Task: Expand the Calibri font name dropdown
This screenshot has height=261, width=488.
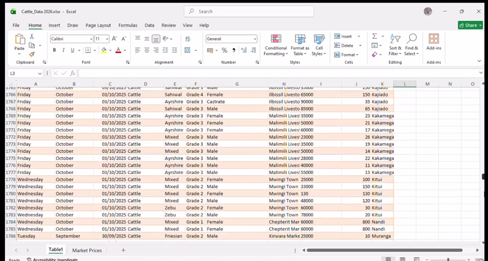Action: (91, 39)
